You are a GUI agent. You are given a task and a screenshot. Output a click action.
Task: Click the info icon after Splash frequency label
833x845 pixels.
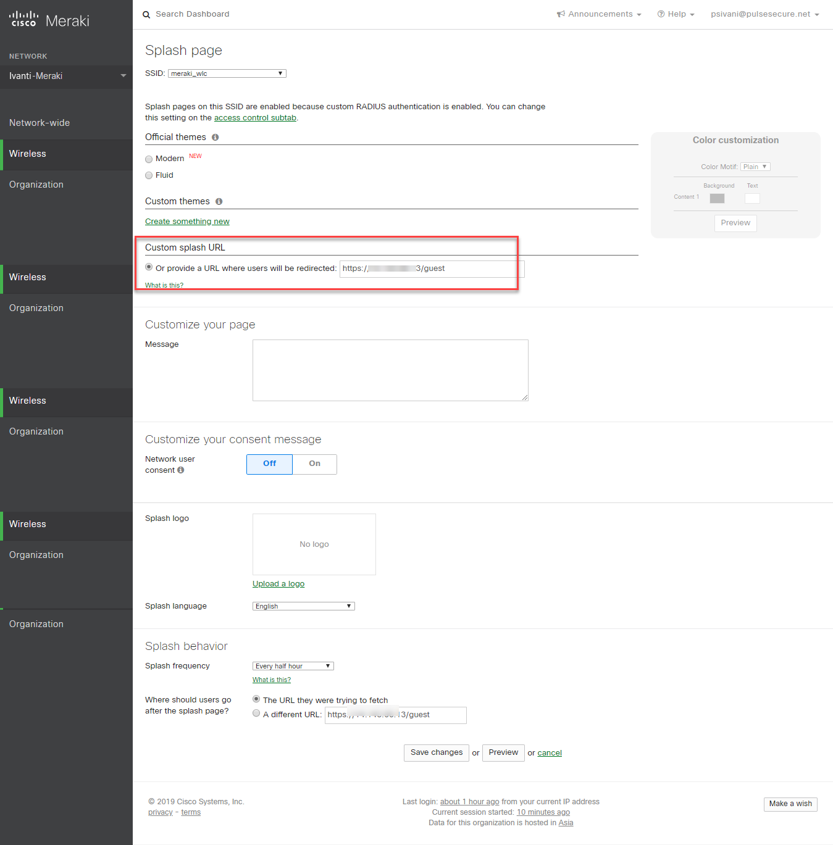(x=272, y=679)
